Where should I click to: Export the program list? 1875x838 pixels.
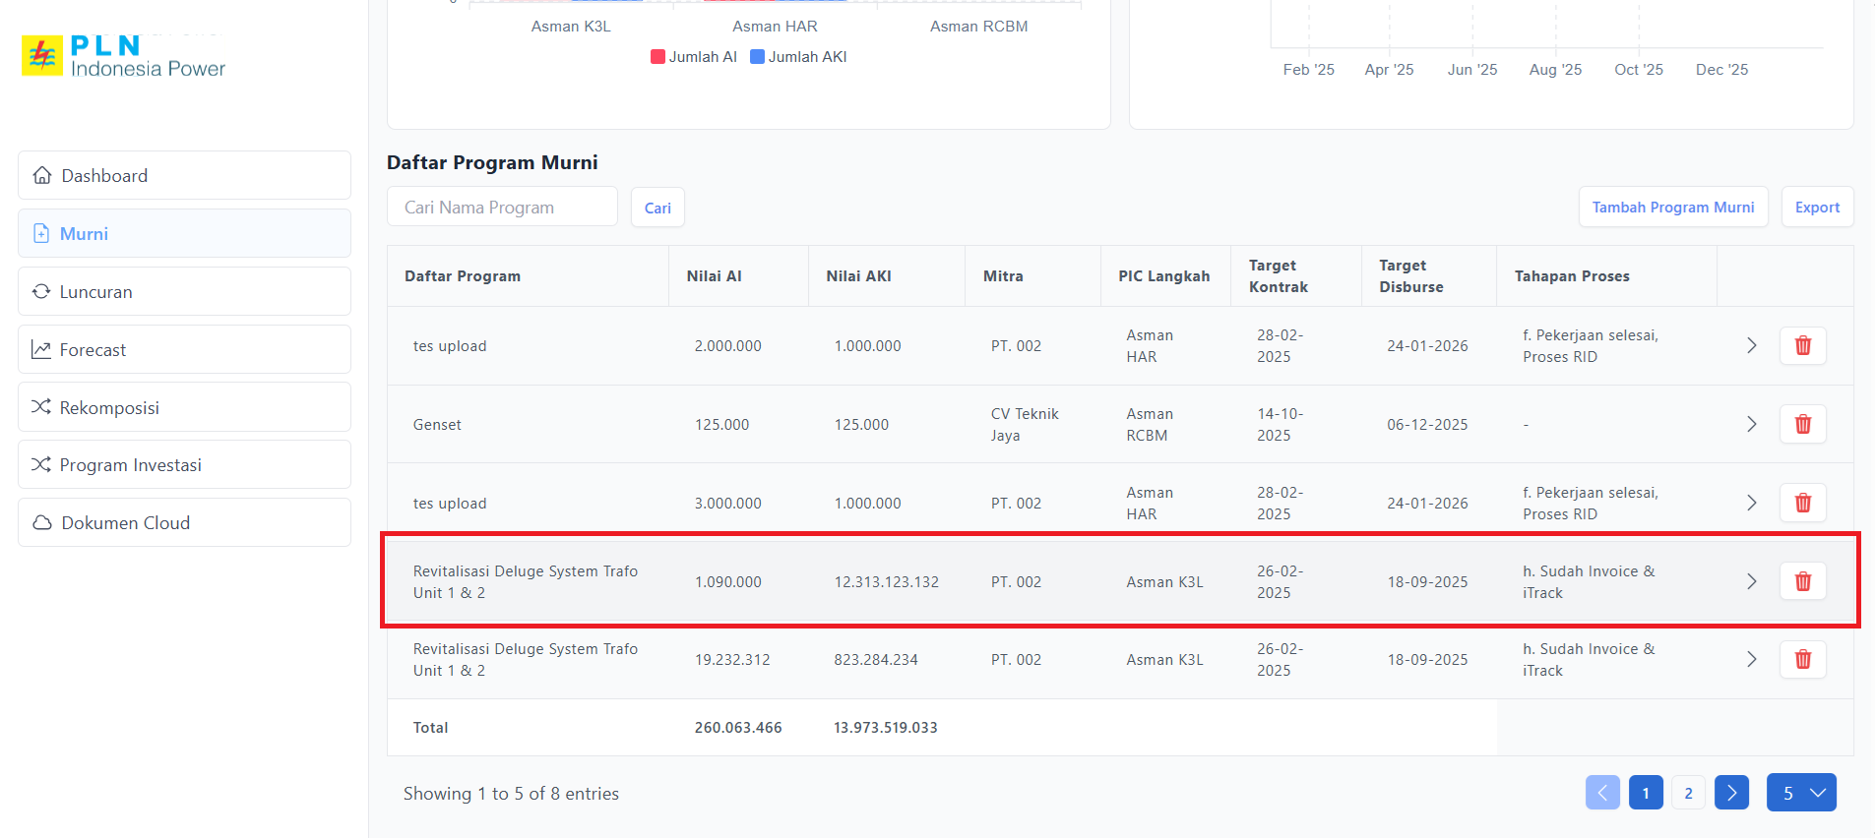coord(1816,208)
